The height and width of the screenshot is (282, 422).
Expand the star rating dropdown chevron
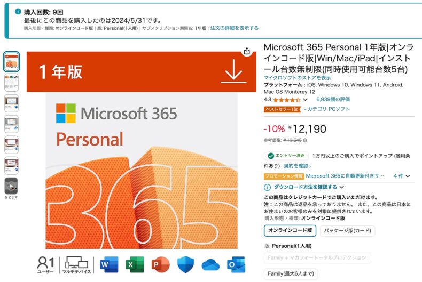pos(305,100)
